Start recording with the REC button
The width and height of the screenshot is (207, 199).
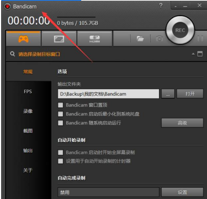coord(180,30)
